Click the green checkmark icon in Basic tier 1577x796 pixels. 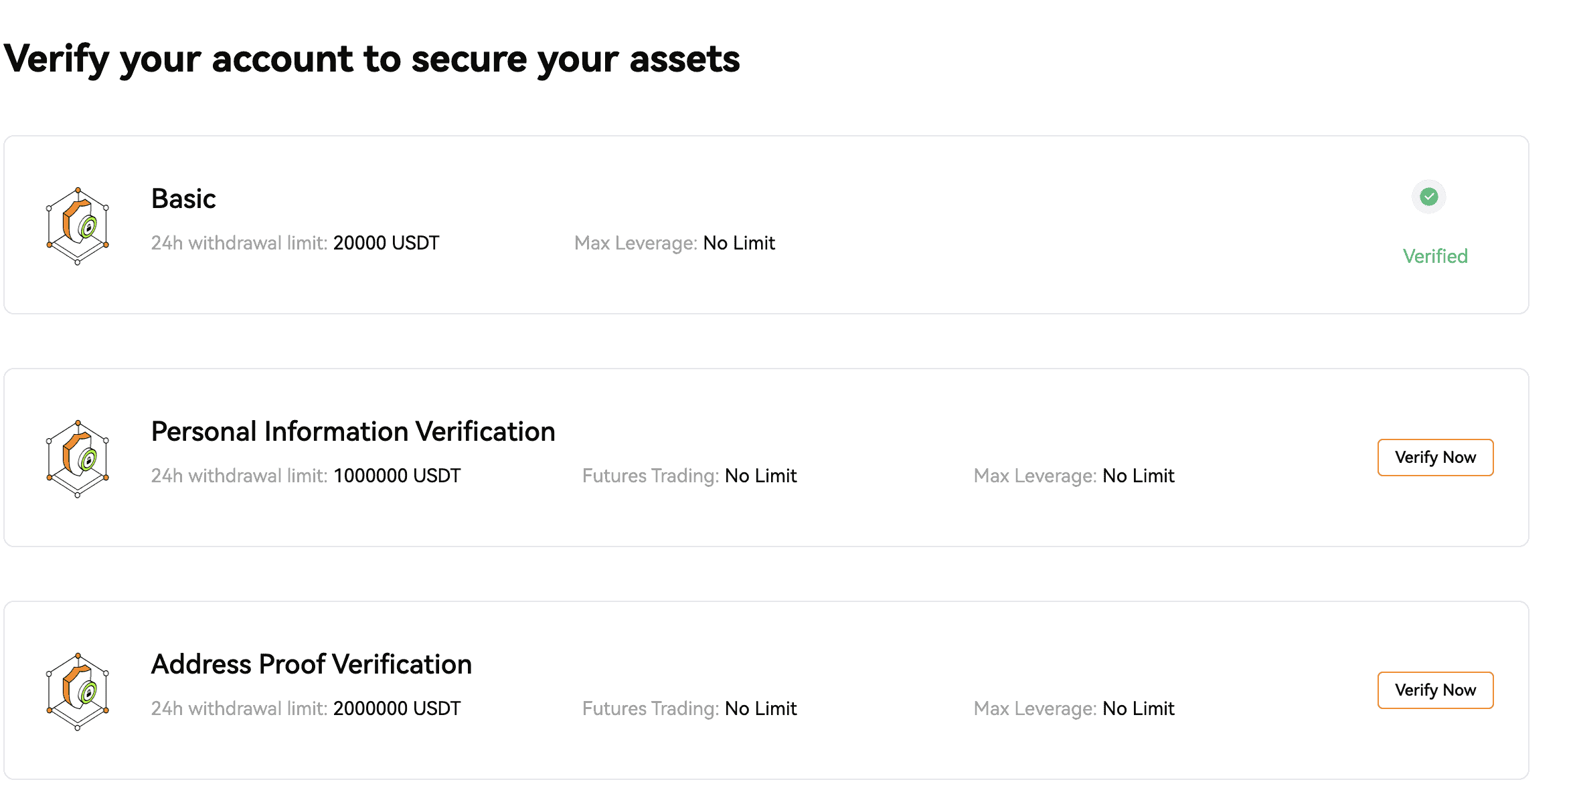(1428, 197)
